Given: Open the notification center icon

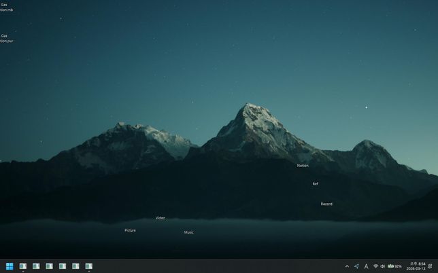Looking at the screenshot, I should point(430,266).
